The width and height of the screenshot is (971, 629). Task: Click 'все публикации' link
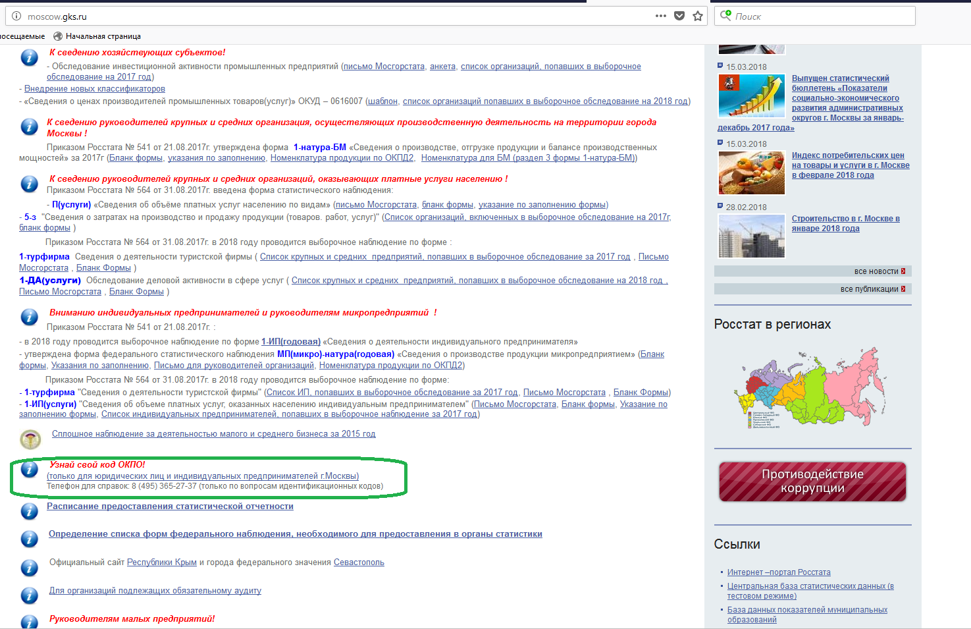click(869, 289)
